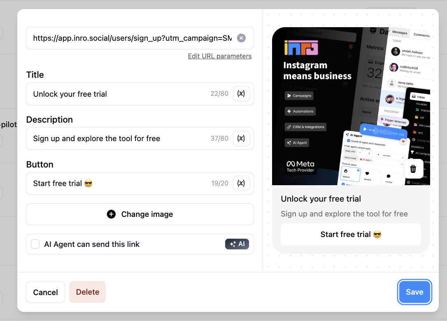This screenshot has width=447, height=321.
Task: Enable AI Agent can send this link
Action: click(35, 244)
